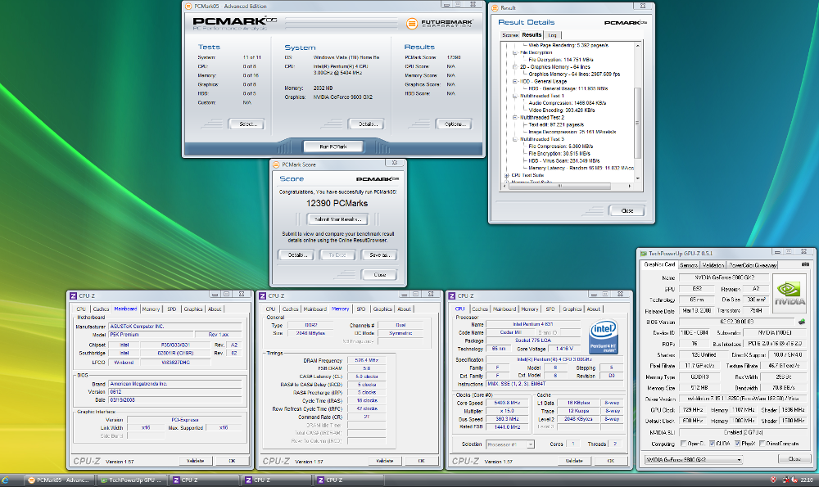Open the Sensors tab in GPU-Z
Image resolution: width=819 pixels, height=487 pixels.
click(689, 265)
